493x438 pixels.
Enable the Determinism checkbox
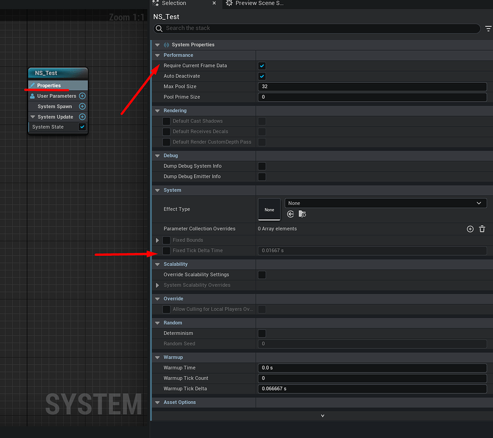261,333
